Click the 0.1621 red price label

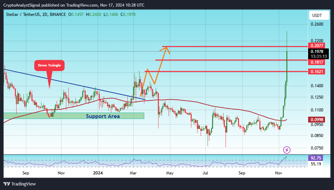[317, 72]
